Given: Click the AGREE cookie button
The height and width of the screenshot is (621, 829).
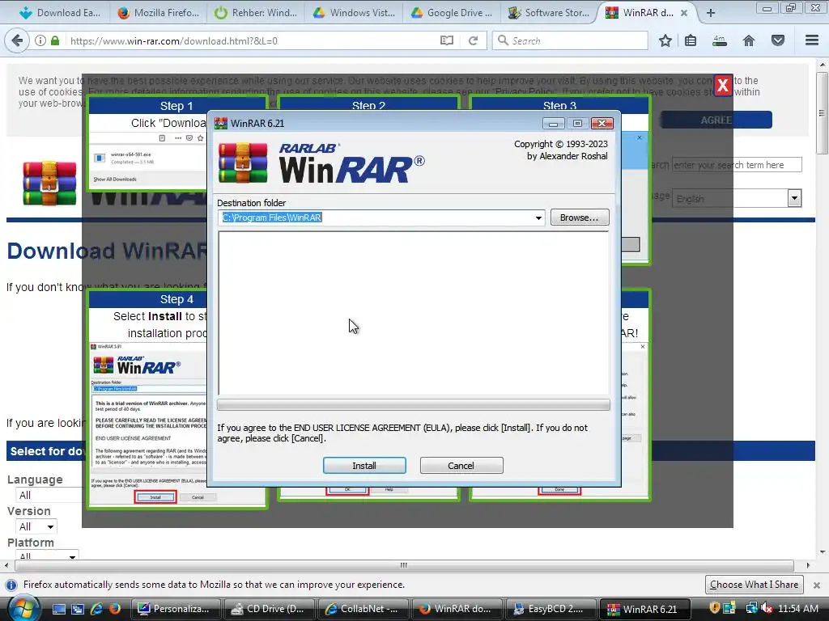Looking at the screenshot, I should [x=716, y=120].
